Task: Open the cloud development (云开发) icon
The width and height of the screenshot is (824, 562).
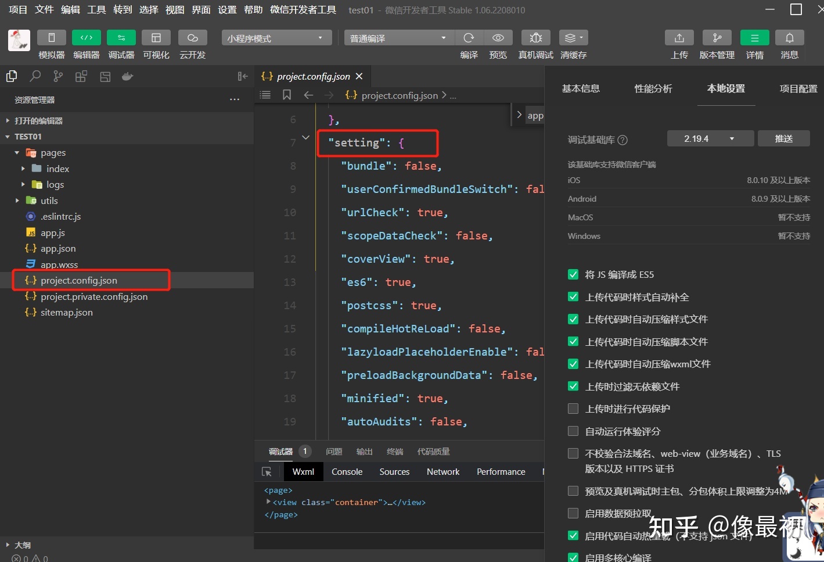Action: (192, 38)
